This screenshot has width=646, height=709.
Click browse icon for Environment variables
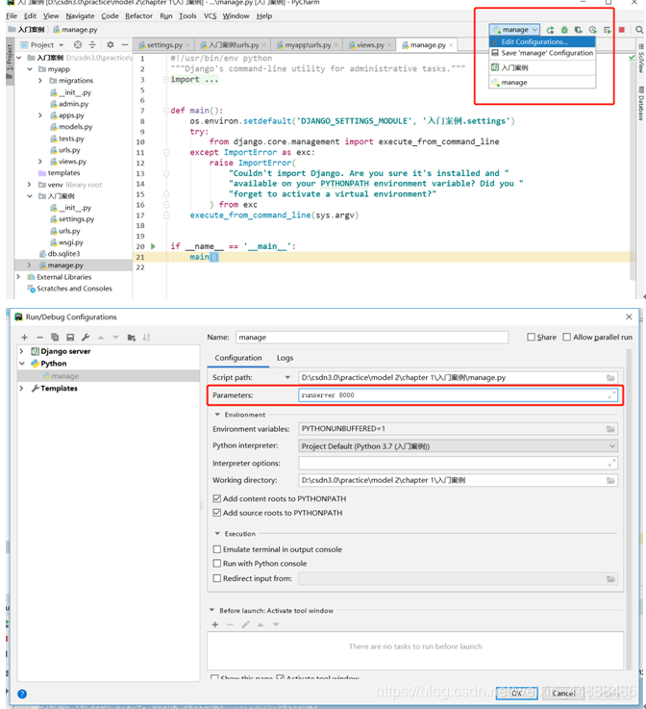610,429
